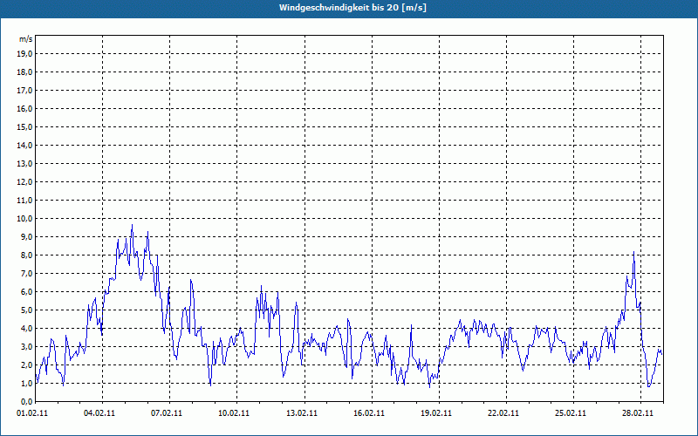Click the 0,0 y-axis label
The image size is (698, 436).
click(27, 401)
